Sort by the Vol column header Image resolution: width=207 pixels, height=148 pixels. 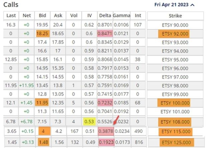(73, 16)
